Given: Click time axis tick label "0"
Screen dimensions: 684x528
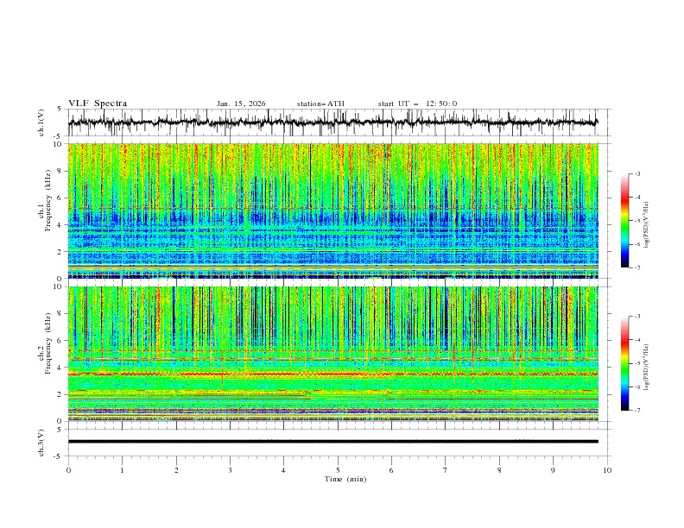Looking at the screenshot, I should [x=68, y=470].
